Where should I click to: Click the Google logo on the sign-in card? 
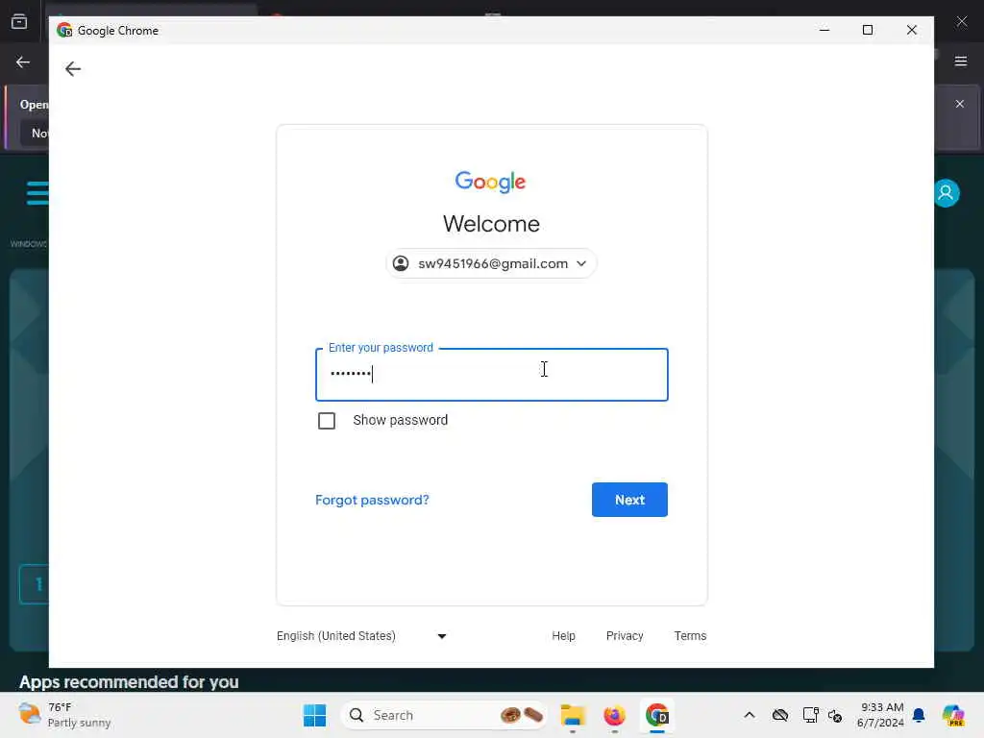pyautogui.click(x=491, y=182)
